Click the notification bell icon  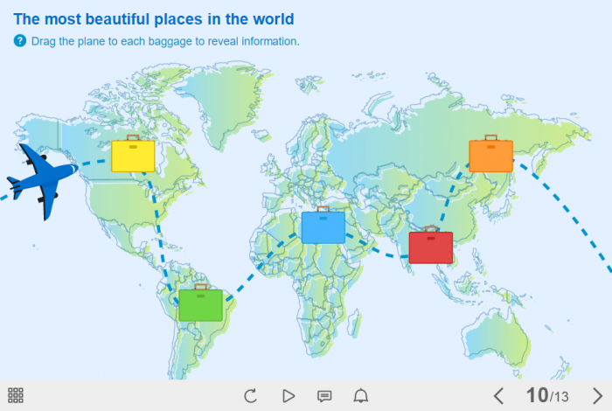click(x=360, y=395)
